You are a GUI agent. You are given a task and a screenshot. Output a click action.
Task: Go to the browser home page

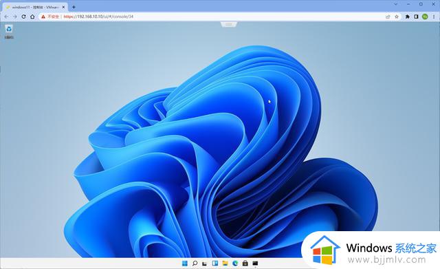coord(32,17)
